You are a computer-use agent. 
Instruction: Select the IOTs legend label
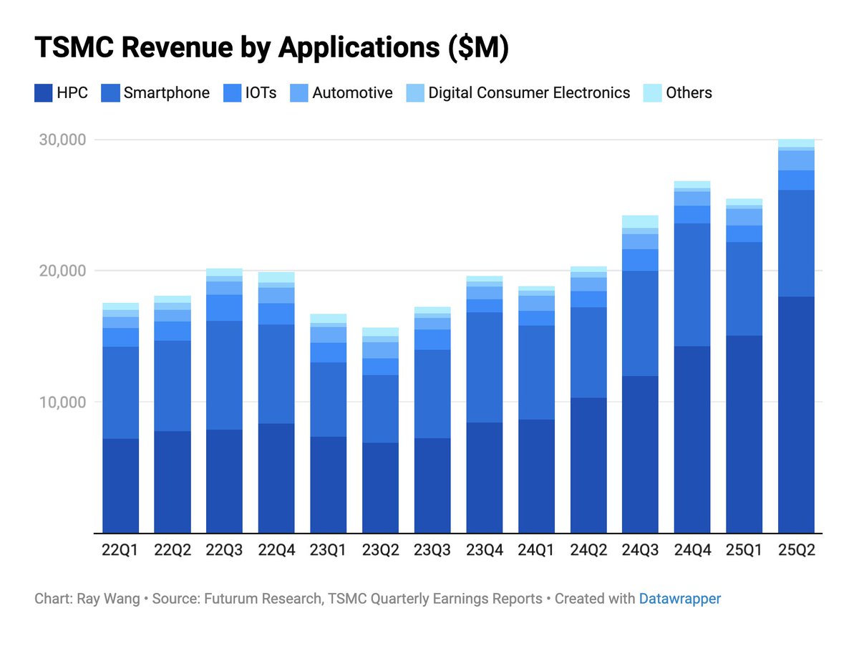[261, 92]
